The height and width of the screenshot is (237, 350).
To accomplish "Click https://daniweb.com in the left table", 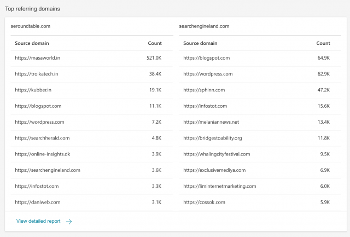I will [x=38, y=202].
